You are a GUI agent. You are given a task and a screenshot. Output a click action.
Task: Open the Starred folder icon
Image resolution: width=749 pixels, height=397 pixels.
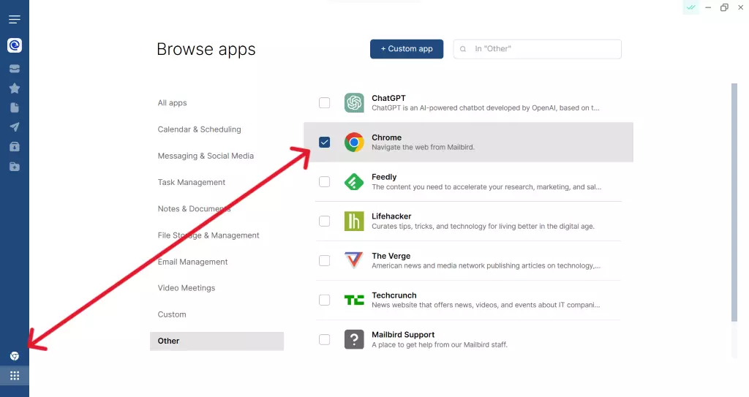[14, 88]
